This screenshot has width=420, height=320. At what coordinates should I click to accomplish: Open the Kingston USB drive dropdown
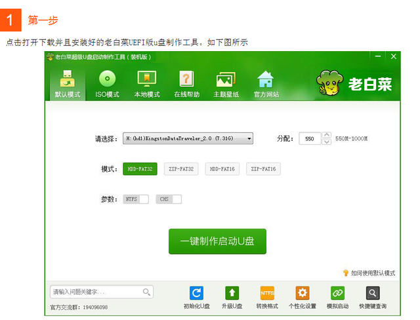pyautogui.click(x=188, y=138)
